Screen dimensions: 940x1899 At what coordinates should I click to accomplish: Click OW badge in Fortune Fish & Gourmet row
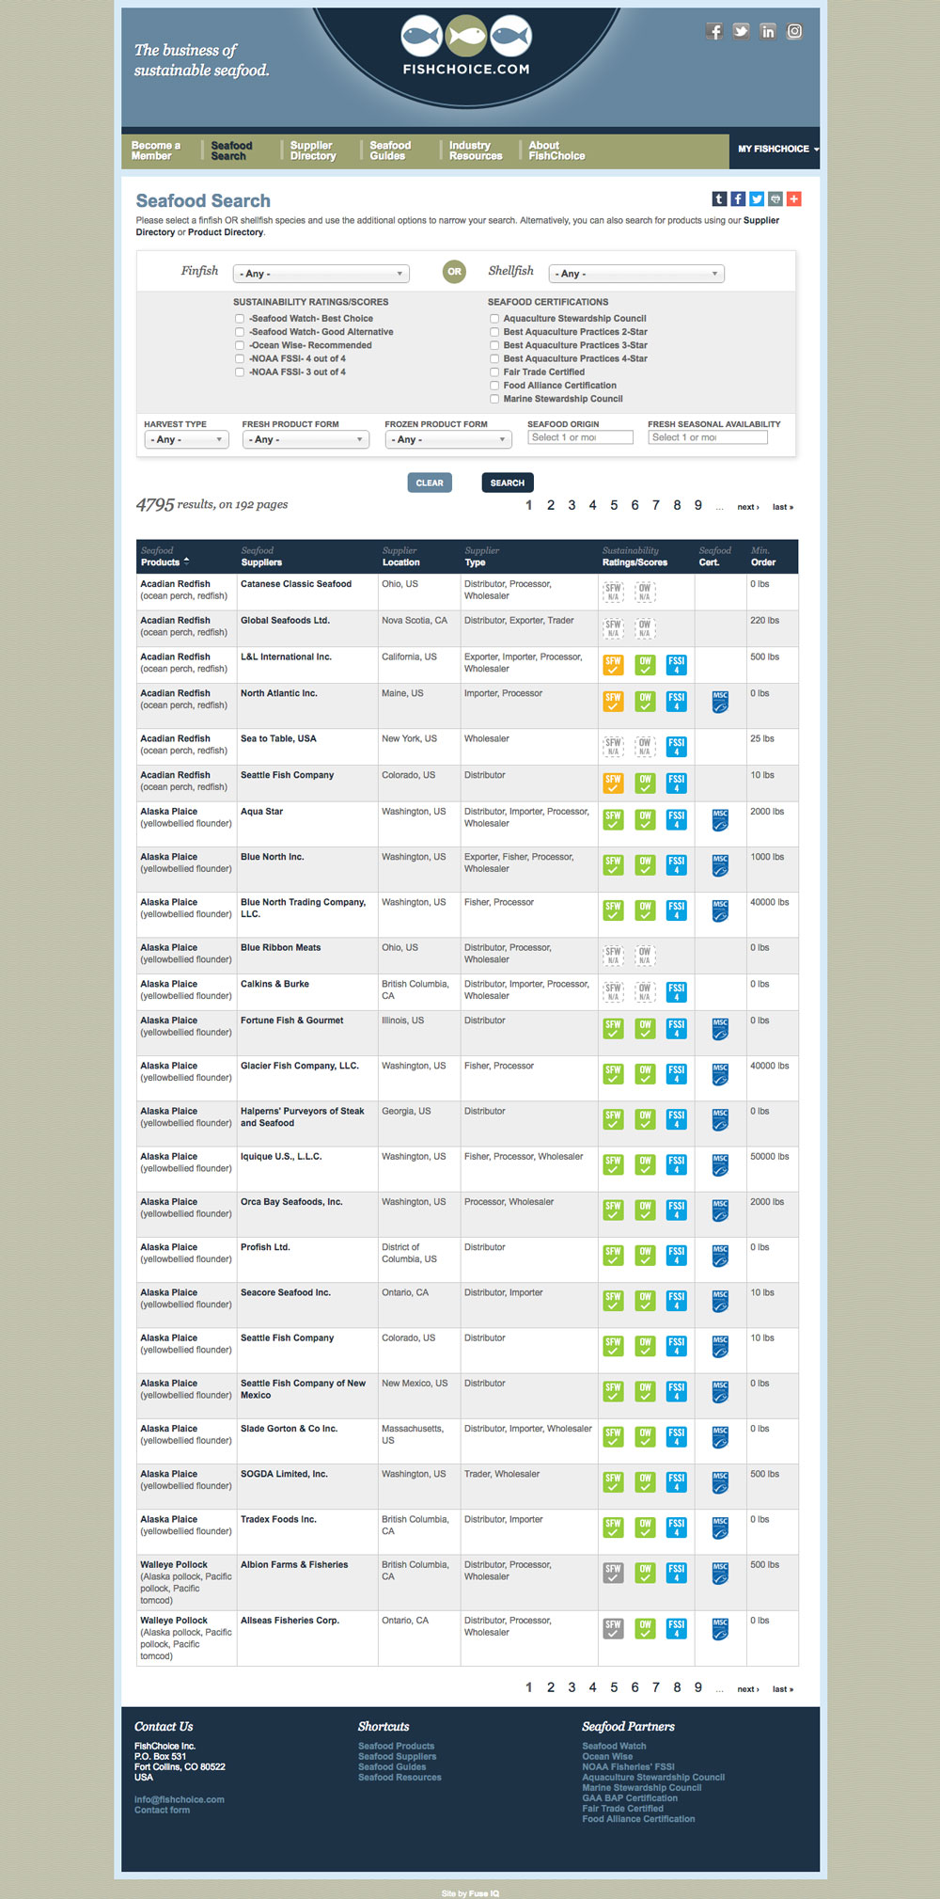[x=645, y=1029]
